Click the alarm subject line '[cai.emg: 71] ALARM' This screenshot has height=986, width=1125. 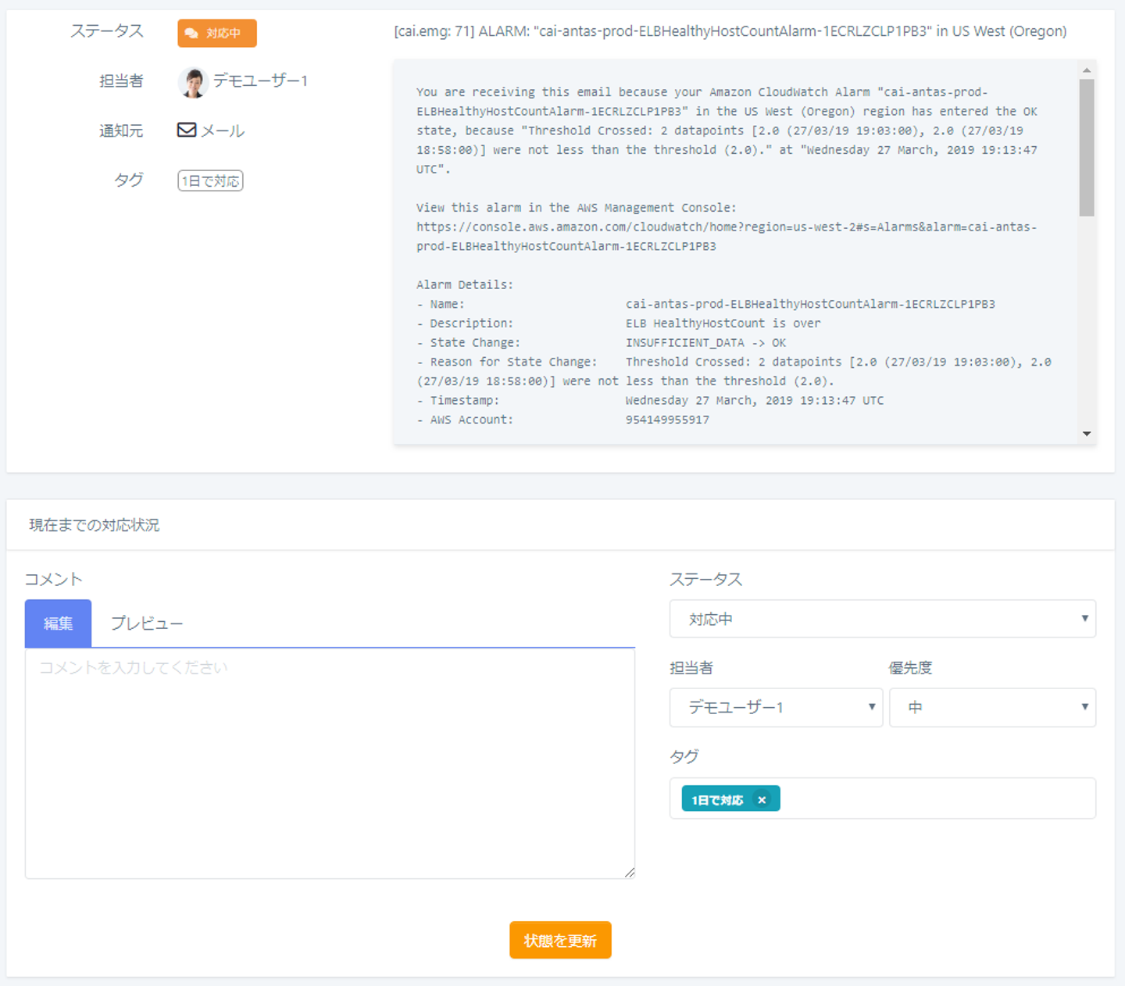tap(730, 31)
